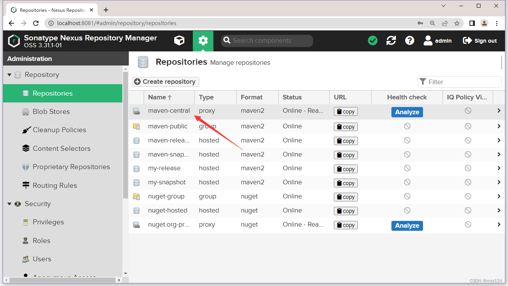Image resolution: width=508 pixels, height=286 pixels.
Task: Open Chrome three-dot menu
Action: click(497, 23)
